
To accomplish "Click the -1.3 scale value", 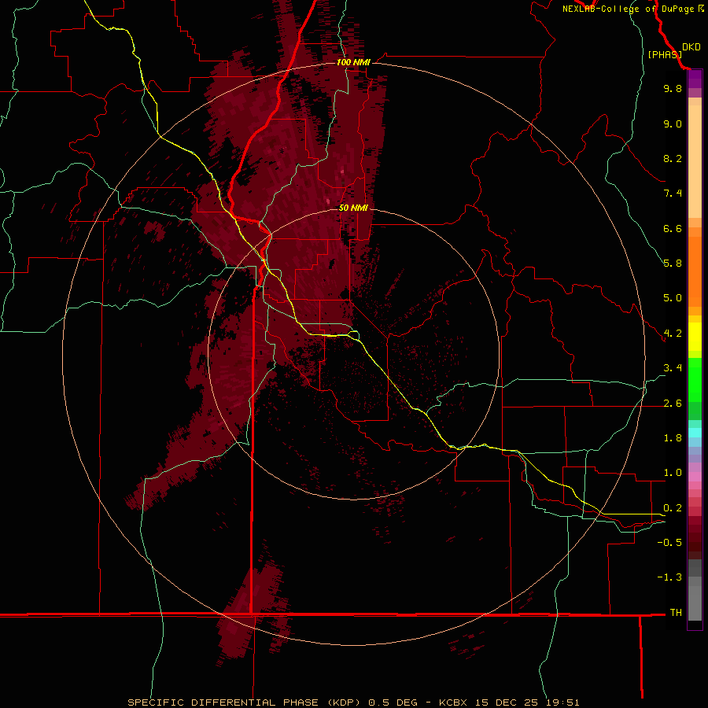I will (669, 577).
